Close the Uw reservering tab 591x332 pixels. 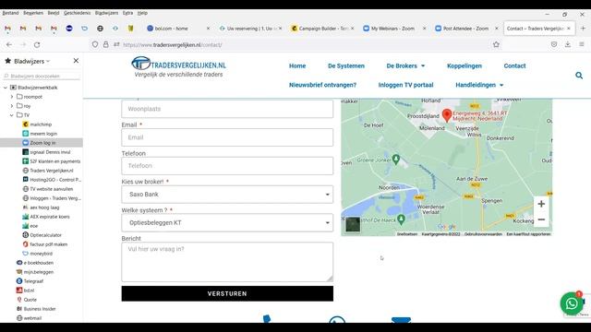280,29
